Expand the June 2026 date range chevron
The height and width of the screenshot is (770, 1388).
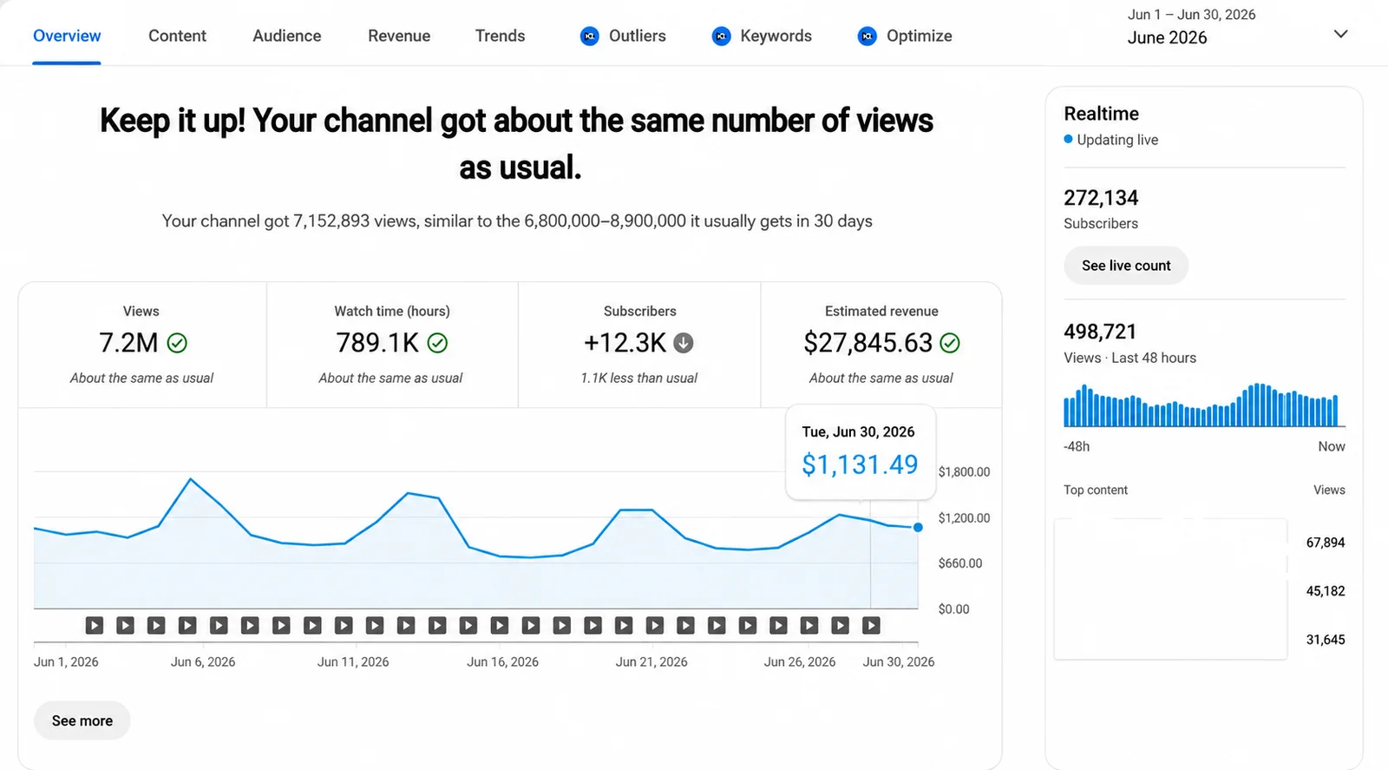tap(1340, 34)
